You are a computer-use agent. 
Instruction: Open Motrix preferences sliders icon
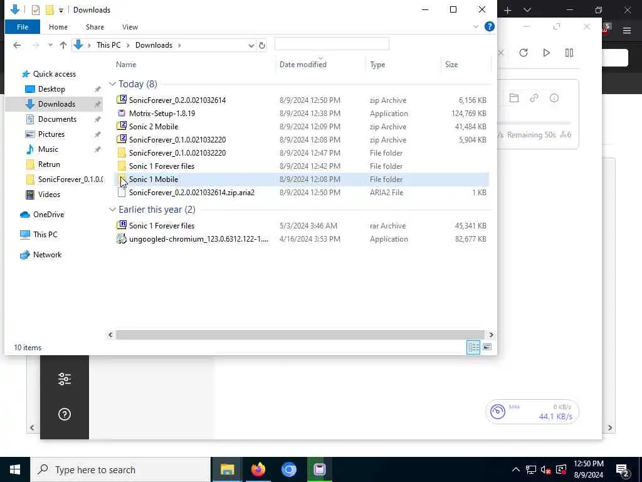point(65,379)
